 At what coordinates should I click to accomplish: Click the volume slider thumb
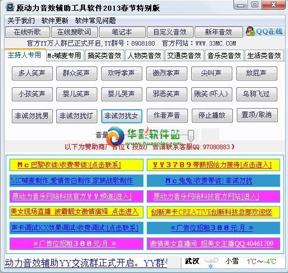(x=191, y=135)
